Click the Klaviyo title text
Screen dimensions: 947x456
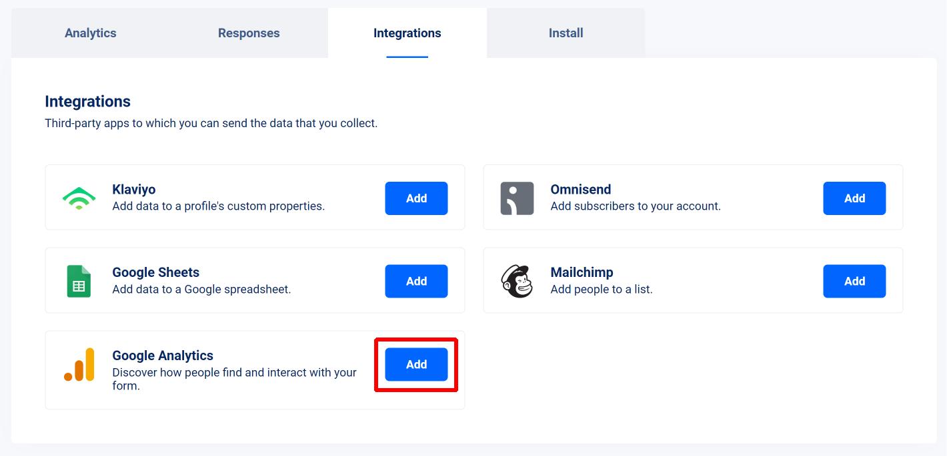tap(134, 190)
